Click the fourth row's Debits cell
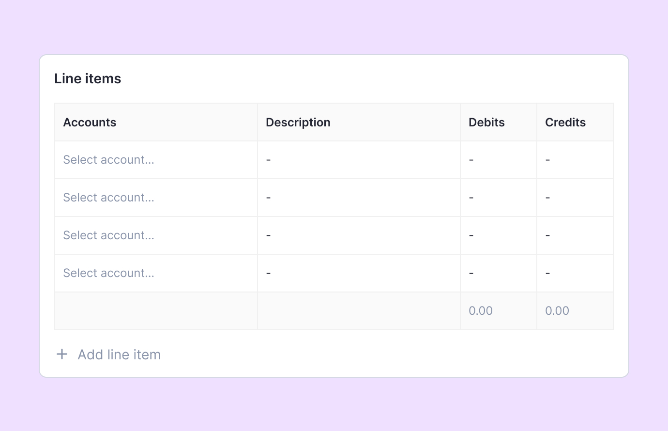Screen dimensions: 668x431 coord(498,273)
